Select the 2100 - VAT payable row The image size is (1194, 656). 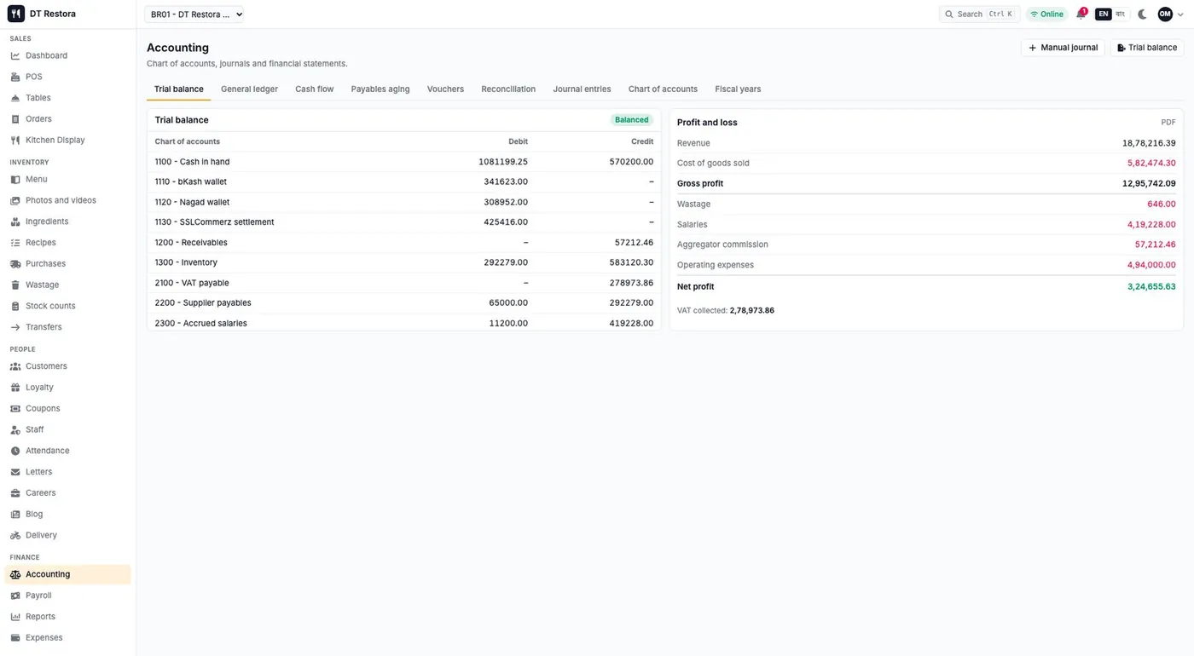[x=404, y=283]
